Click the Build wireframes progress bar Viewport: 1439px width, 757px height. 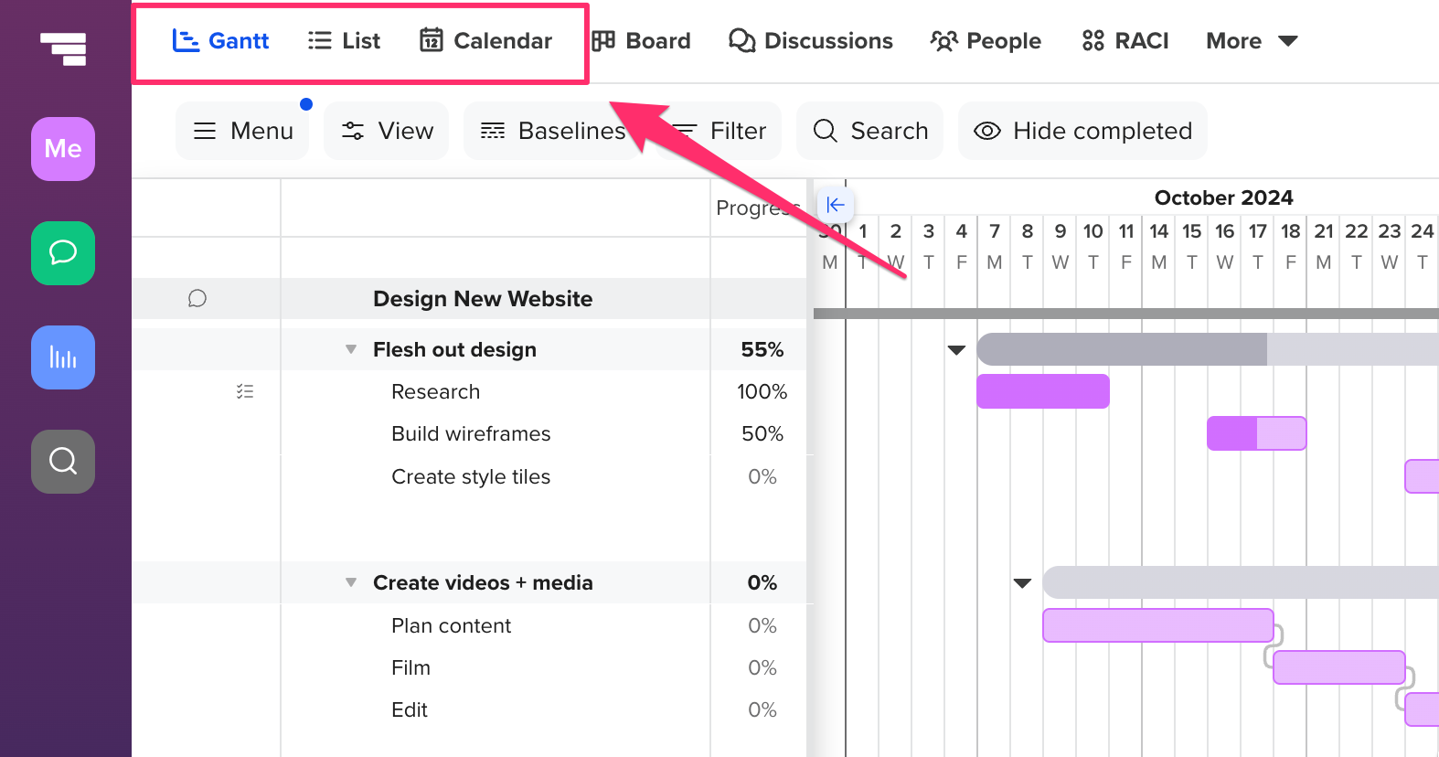[1256, 433]
